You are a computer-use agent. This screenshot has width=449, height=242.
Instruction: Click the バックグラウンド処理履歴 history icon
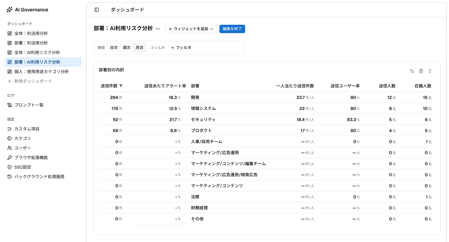(x=10, y=177)
